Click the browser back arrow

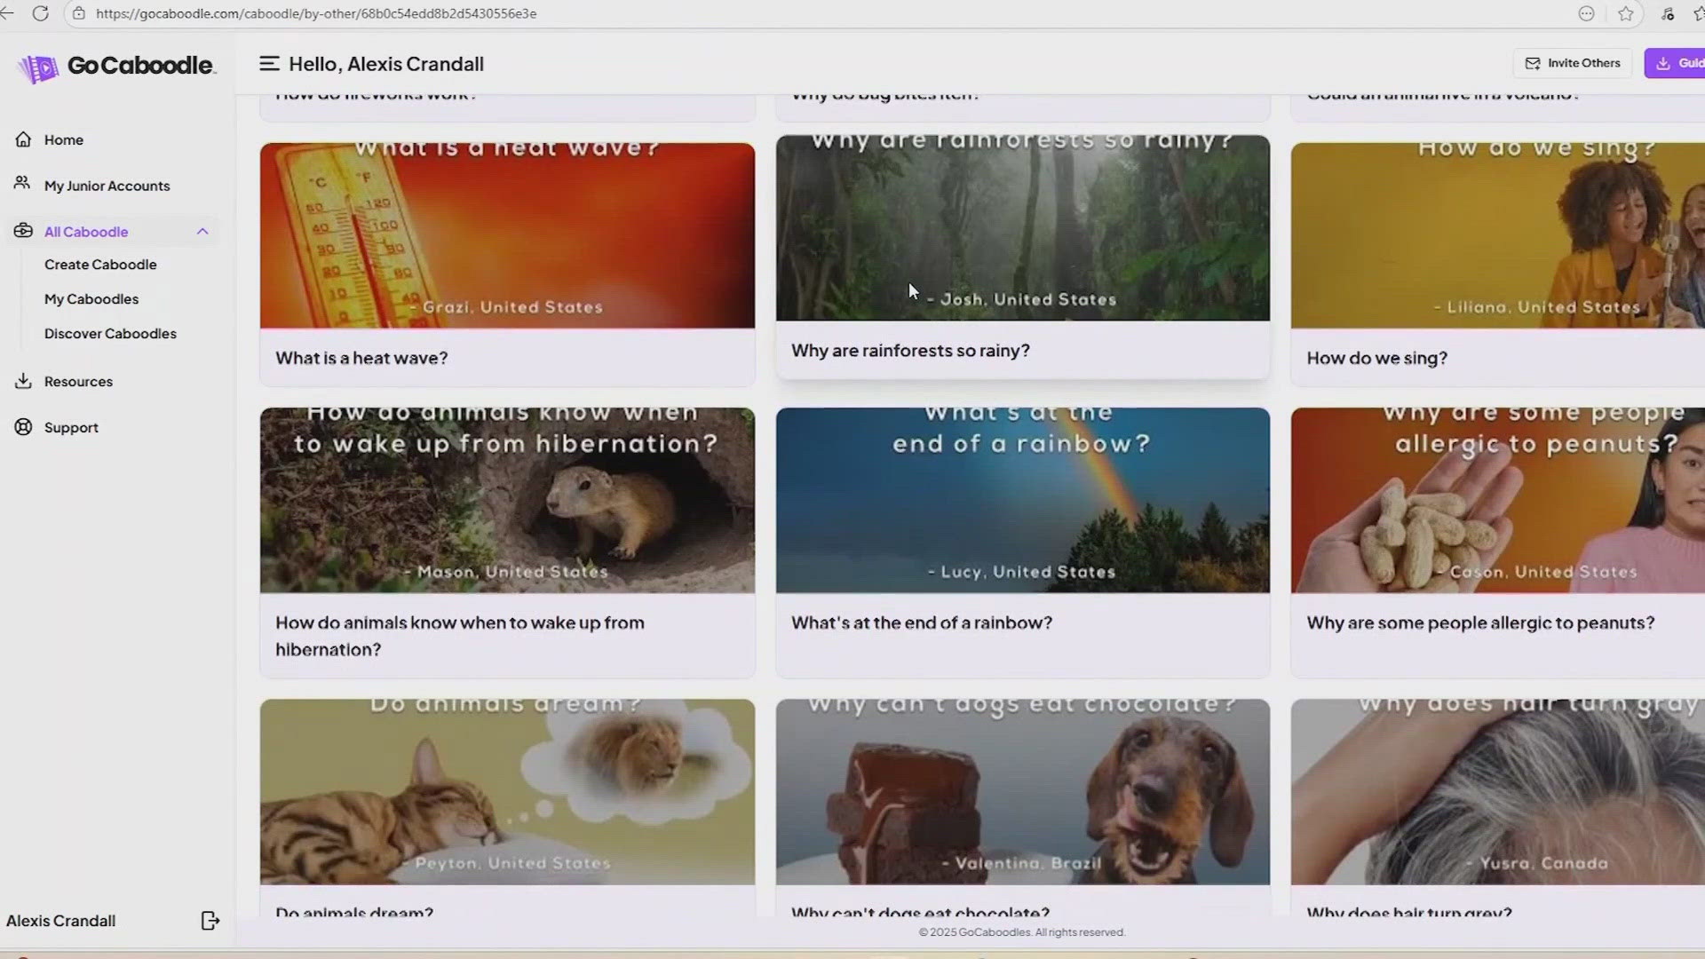click(x=9, y=13)
